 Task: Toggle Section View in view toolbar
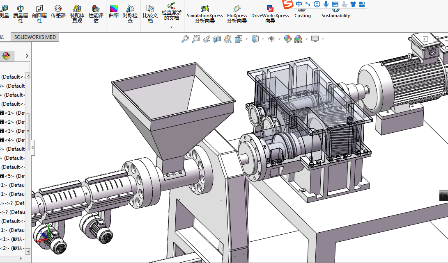217,39
